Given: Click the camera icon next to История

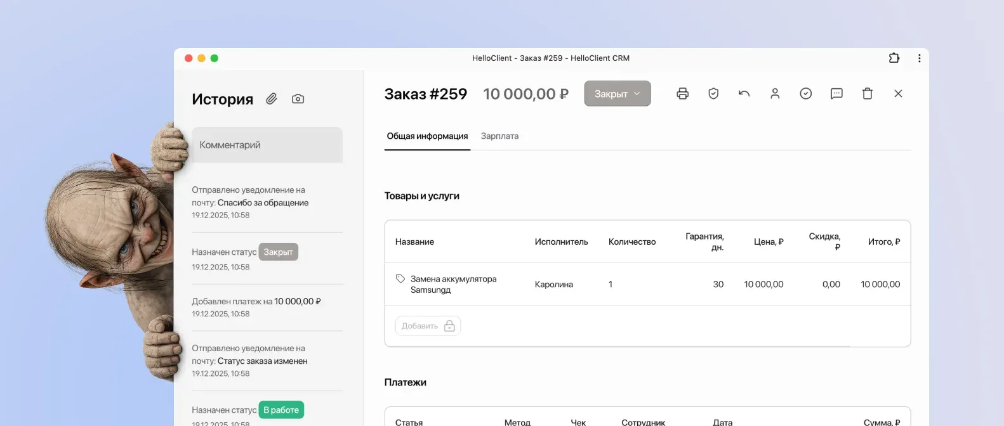Looking at the screenshot, I should pyautogui.click(x=298, y=99).
